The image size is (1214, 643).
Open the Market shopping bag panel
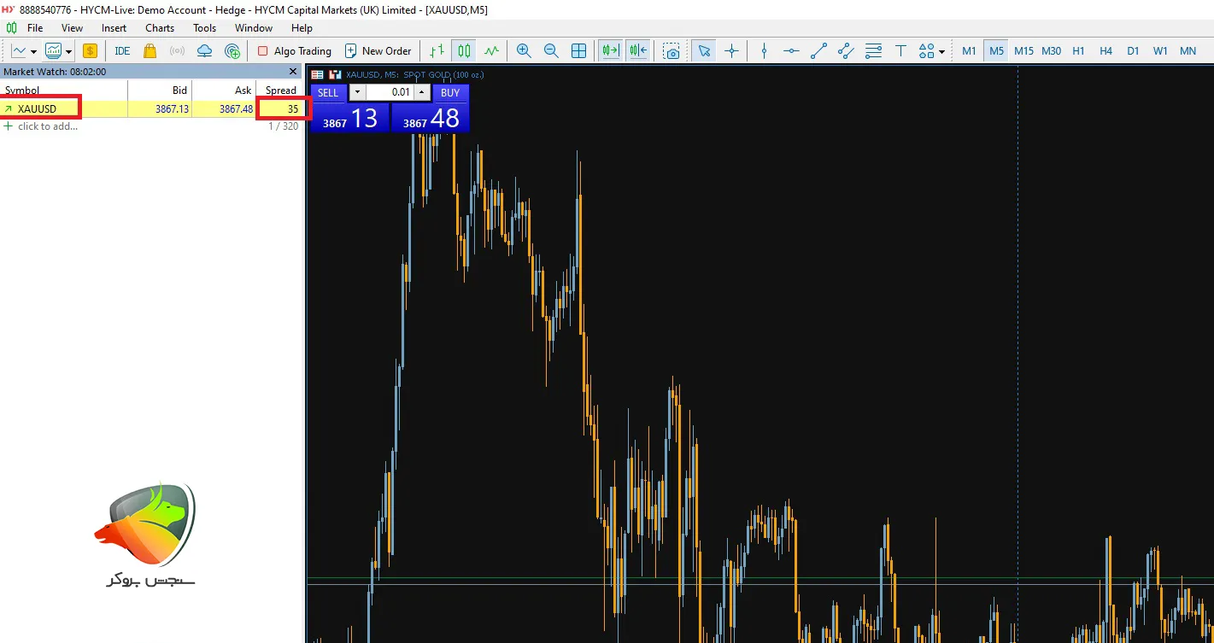tap(149, 50)
